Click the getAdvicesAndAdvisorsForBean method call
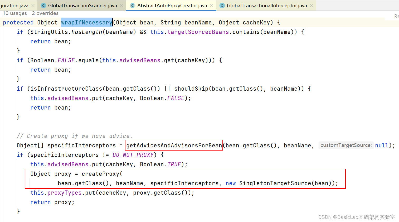 tap(174, 146)
